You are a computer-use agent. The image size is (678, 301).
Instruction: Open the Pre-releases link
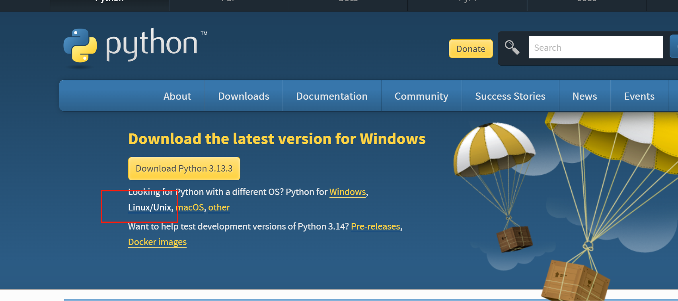click(376, 227)
